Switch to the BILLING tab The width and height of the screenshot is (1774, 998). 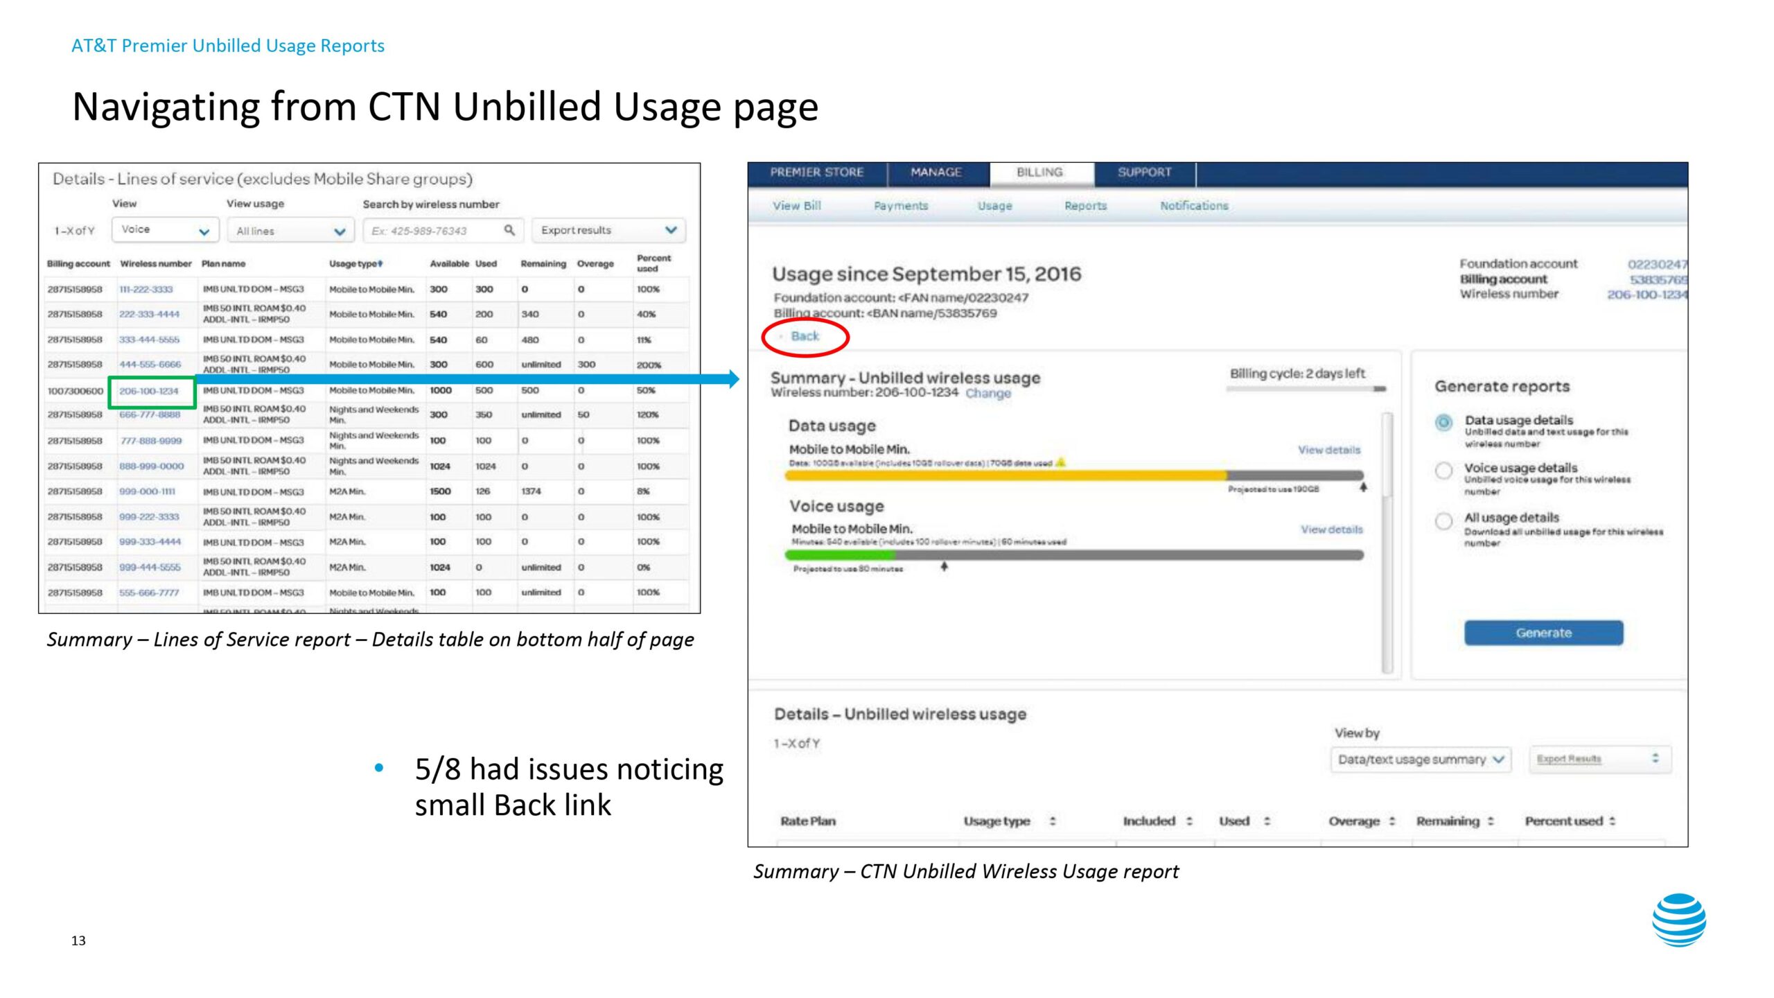1039,173
